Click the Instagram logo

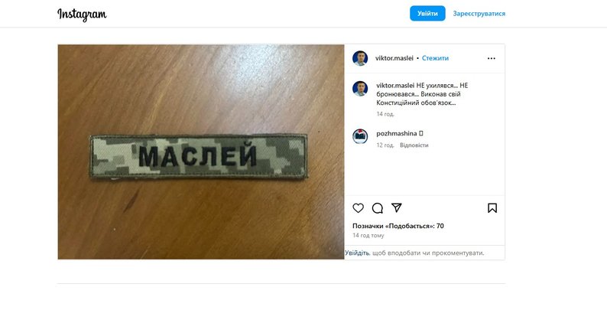[x=82, y=14]
